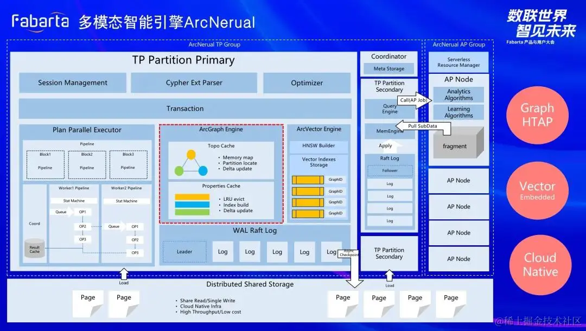Viewport: 586px width, 331px height.
Task: Click the MemEngine box
Action: (x=390, y=131)
